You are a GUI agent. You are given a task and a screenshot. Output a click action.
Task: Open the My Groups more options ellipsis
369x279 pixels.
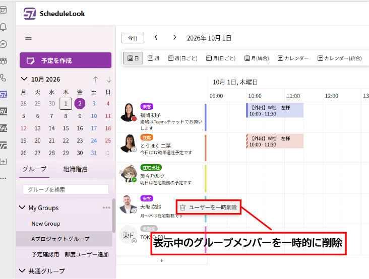tap(106, 207)
